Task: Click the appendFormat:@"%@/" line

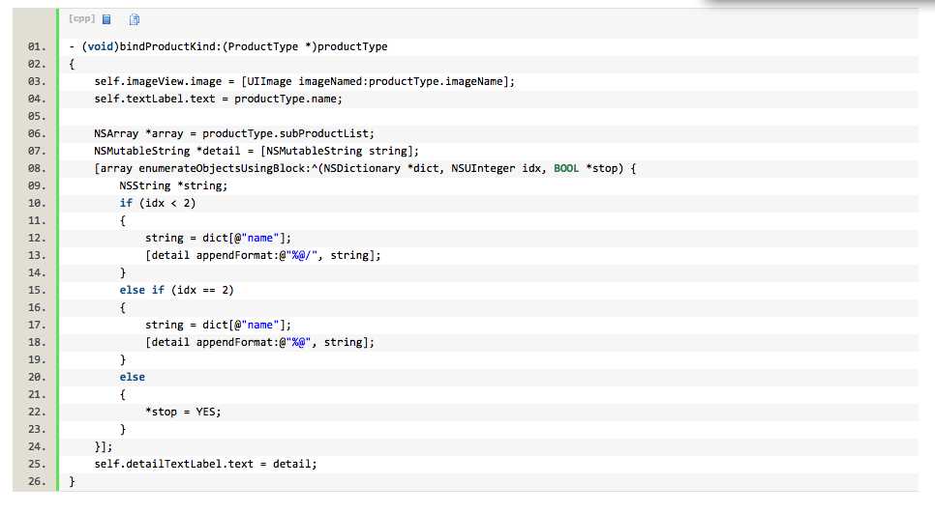Action: [263, 255]
